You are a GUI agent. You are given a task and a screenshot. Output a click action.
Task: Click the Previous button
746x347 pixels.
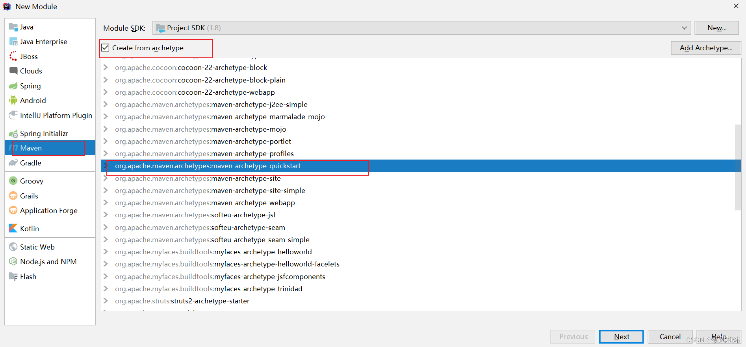coord(573,337)
